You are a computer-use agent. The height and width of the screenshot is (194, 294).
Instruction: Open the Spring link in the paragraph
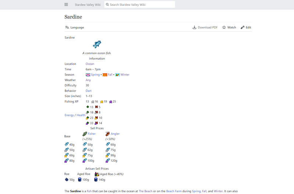click(x=196, y=191)
